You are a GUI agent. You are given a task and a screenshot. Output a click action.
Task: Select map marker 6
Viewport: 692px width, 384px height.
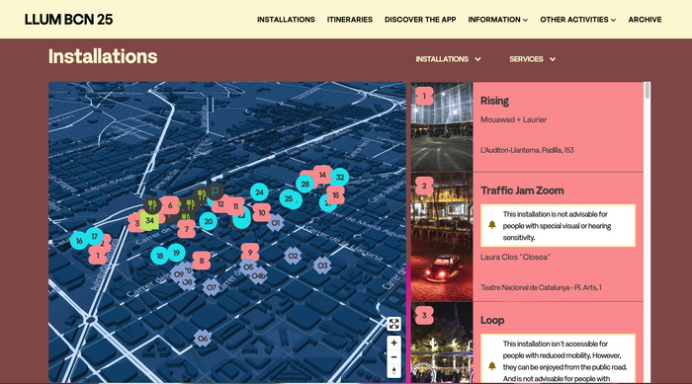(170, 205)
